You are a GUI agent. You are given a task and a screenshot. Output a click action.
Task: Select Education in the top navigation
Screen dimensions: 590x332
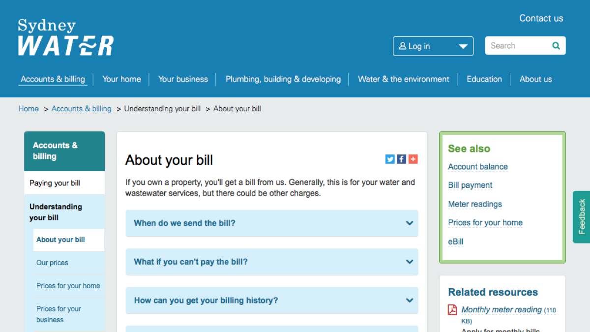[484, 79]
